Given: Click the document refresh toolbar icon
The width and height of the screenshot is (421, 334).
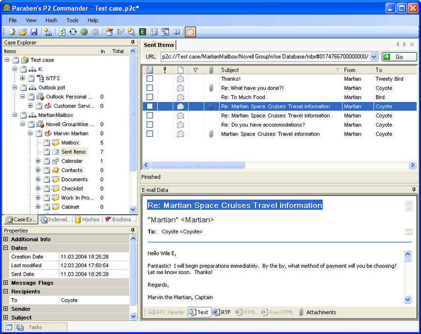Looking at the screenshot, I should (62, 32).
